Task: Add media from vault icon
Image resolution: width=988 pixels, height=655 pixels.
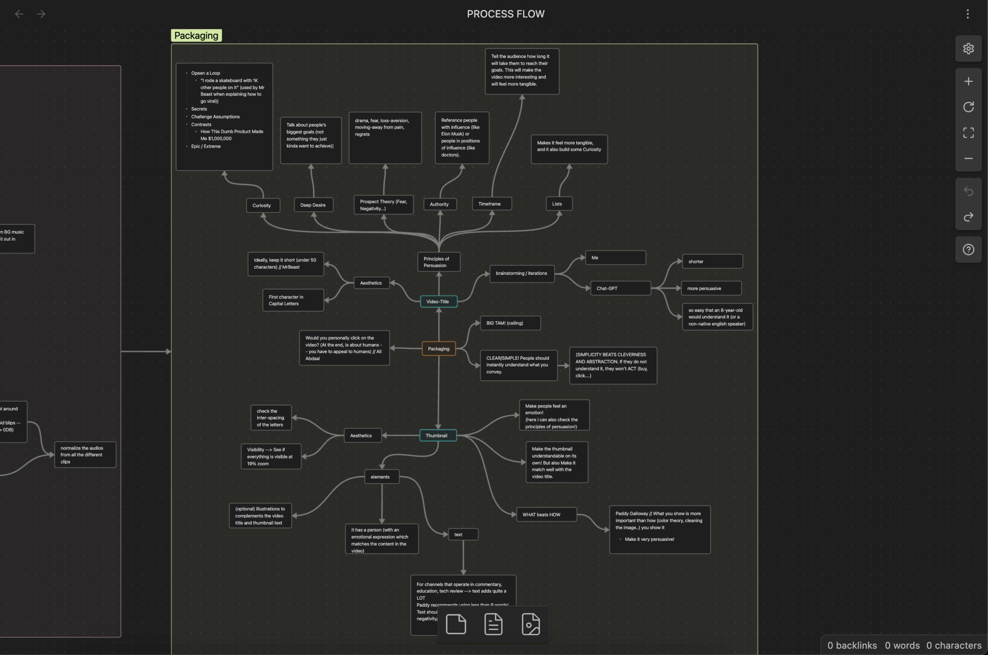Action: click(x=530, y=624)
